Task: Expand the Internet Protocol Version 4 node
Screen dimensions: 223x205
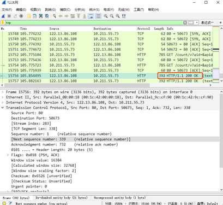Action: click(2, 103)
